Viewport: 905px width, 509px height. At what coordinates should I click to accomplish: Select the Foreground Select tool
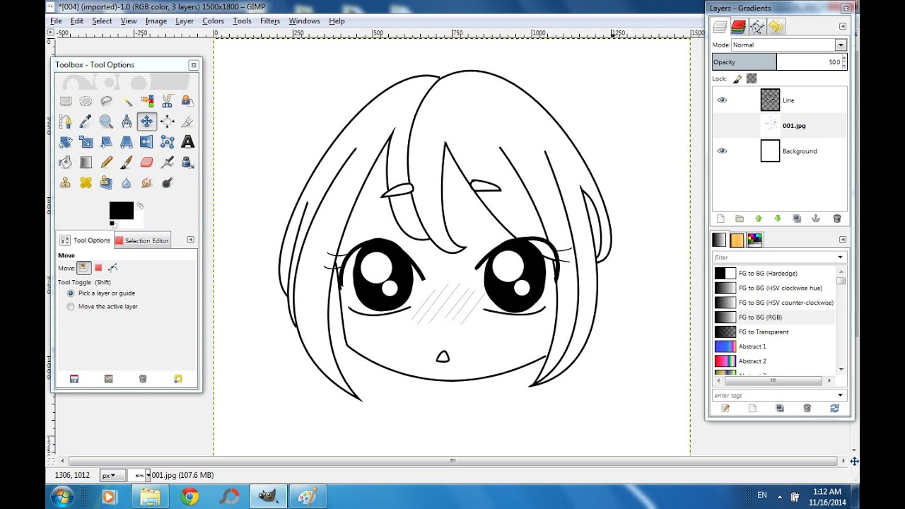187,101
